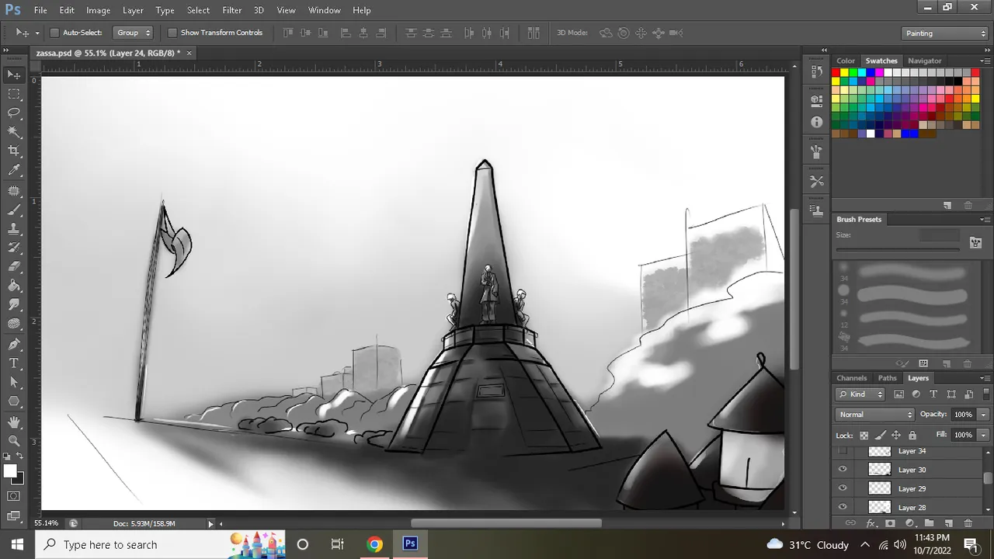Open the Brush Presets panel menu
Screen dimensions: 994x559
click(984, 220)
